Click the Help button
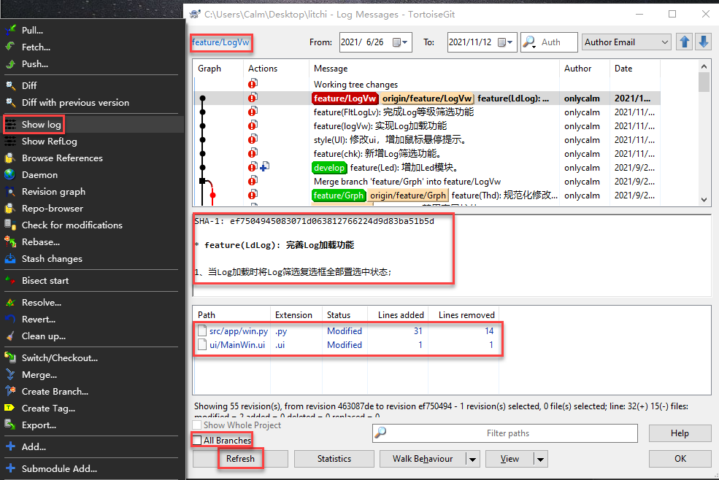The width and height of the screenshot is (719, 480). pos(680,433)
